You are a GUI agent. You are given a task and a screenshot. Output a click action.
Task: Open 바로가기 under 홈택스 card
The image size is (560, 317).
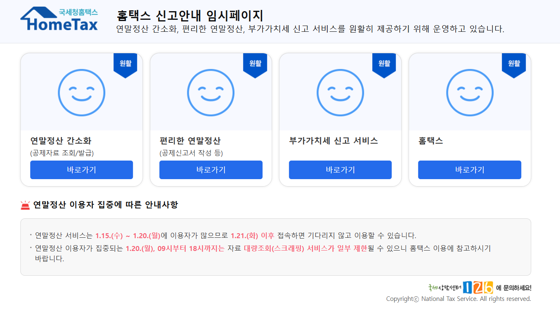click(470, 170)
